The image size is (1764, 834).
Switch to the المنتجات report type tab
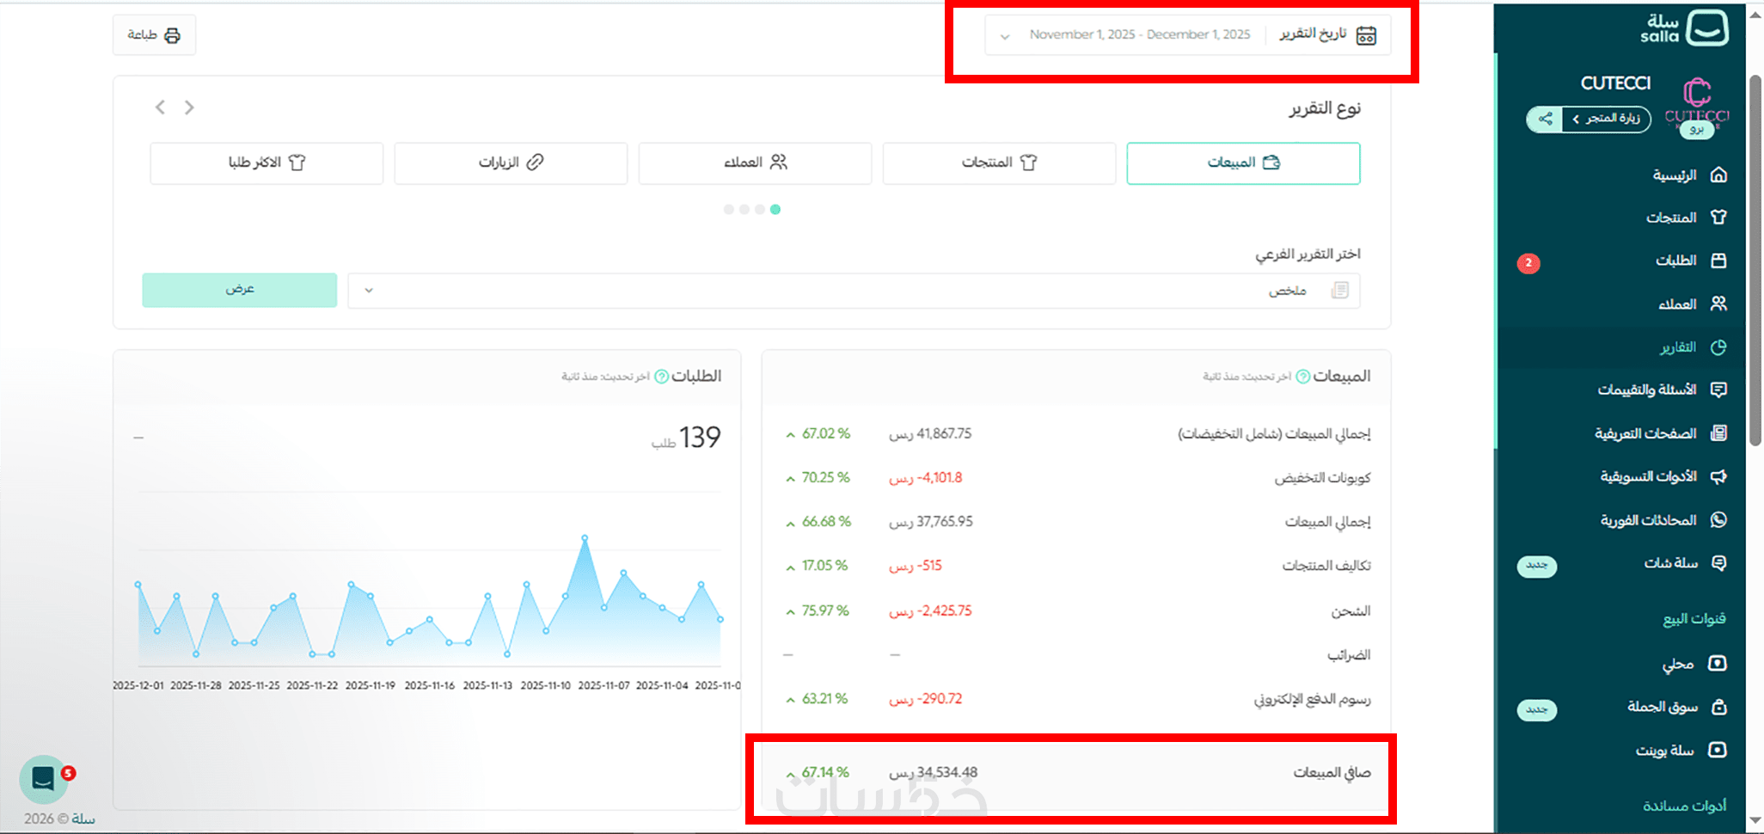tap(999, 163)
